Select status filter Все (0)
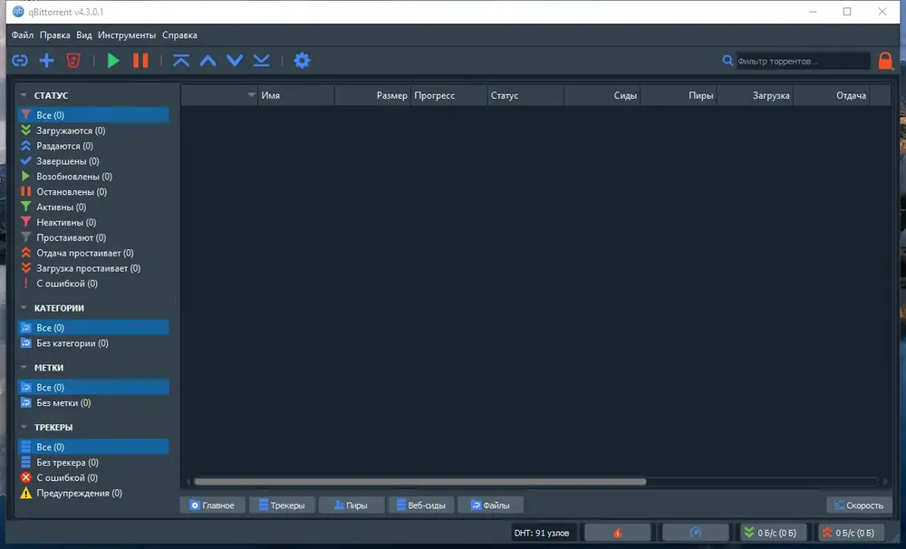This screenshot has height=549, width=906. pos(93,115)
